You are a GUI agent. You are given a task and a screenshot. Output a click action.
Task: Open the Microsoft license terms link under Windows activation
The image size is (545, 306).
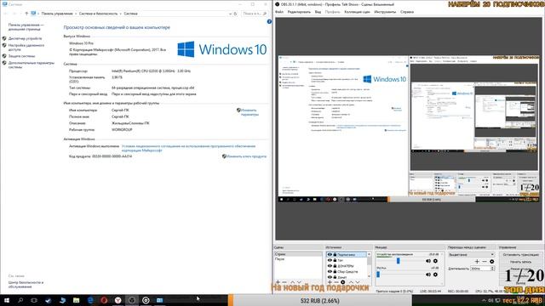click(x=188, y=148)
